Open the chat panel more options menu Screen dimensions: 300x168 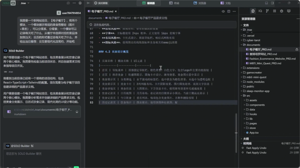tap(74, 3)
